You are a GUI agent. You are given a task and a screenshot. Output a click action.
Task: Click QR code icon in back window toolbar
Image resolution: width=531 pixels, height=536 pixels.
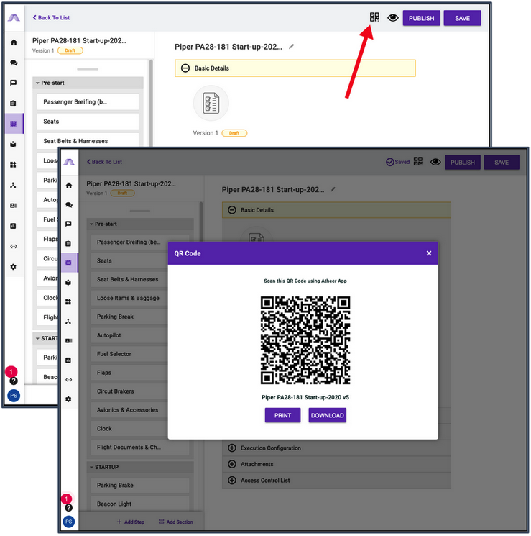(x=374, y=17)
